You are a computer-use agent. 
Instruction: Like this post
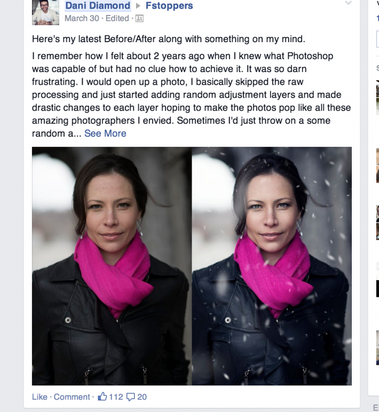click(40, 397)
